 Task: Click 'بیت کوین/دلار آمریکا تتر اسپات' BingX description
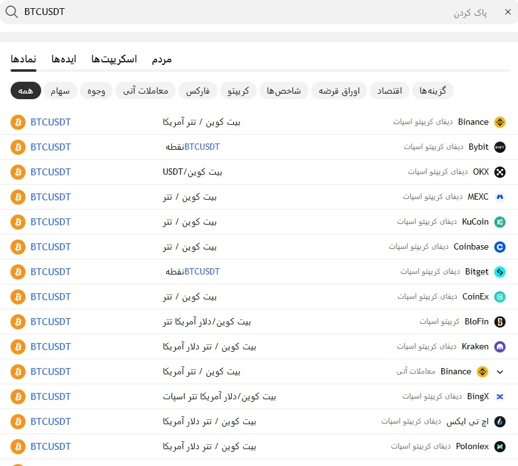[x=219, y=397]
